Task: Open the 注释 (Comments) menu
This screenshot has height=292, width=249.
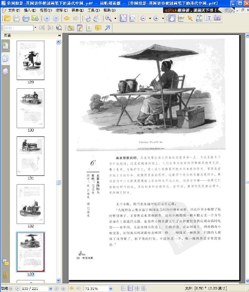Action: [62, 10]
